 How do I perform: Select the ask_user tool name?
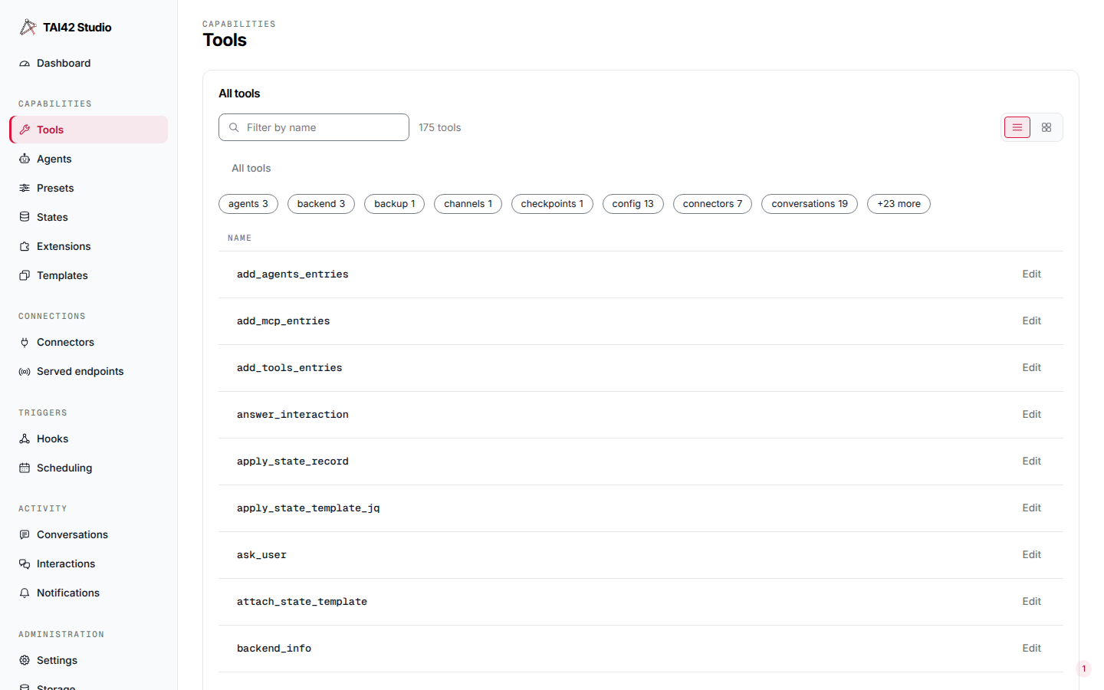(x=261, y=555)
